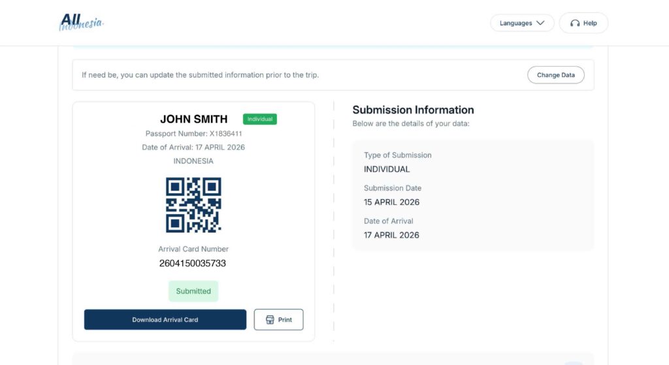Click the Type of Submission label
The height and width of the screenshot is (365, 669).
point(398,155)
